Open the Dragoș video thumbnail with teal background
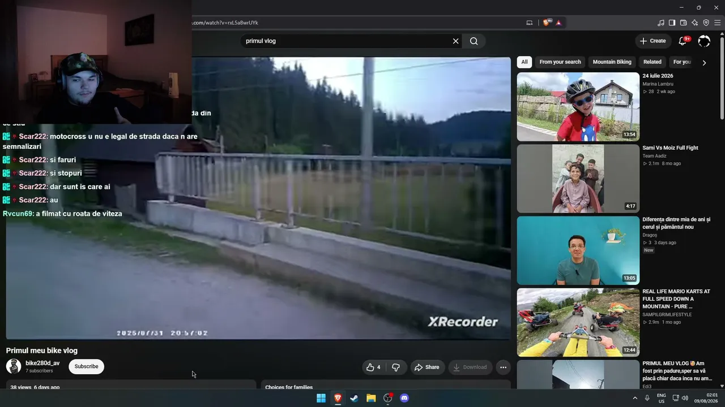Screen dimensions: 725x407 tap(578, 250)
